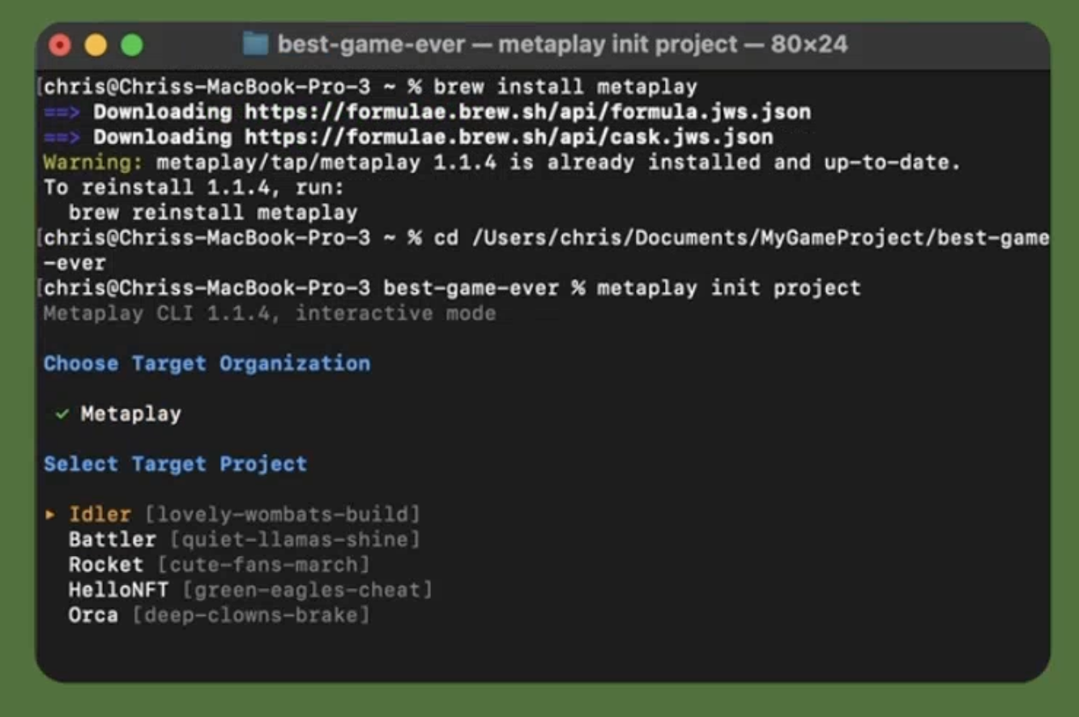The image size is (1079, 717).
Task: Click the Choose Target Organization heading
Action: click(x=207, y=363)
